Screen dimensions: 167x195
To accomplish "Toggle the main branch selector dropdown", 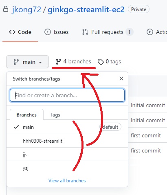I will pyautogui.click(x=27, y=62).
